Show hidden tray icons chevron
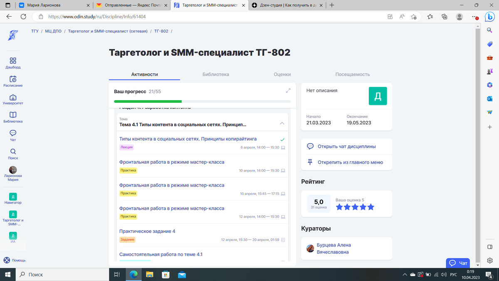The height and width of the screenshot is (281, 499). click(x=405, y=275)
